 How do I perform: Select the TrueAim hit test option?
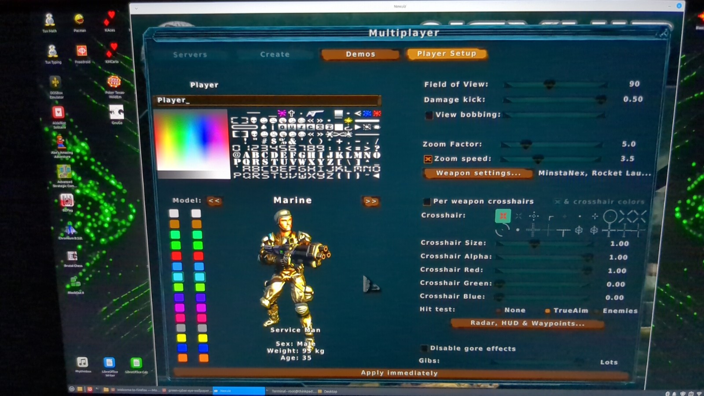point(567,311)
